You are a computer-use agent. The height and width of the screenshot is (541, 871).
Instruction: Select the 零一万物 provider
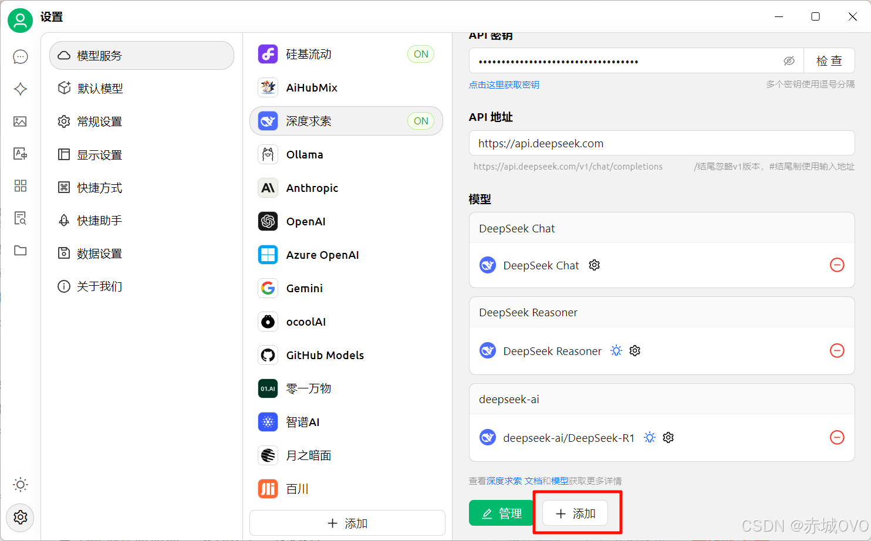346,388
